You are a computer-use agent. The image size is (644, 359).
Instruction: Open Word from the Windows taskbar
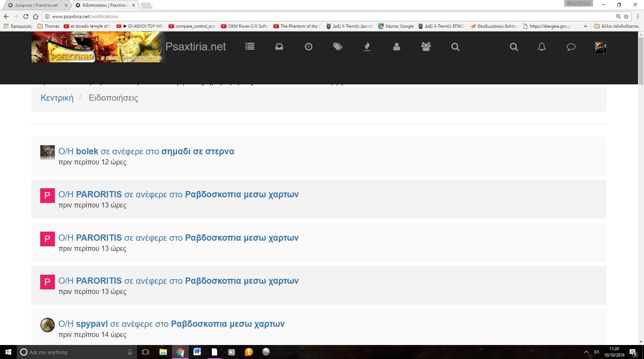coord(197,352)
